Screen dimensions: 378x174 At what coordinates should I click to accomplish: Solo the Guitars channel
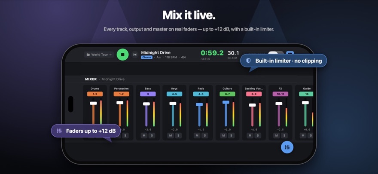pos(231,136)
